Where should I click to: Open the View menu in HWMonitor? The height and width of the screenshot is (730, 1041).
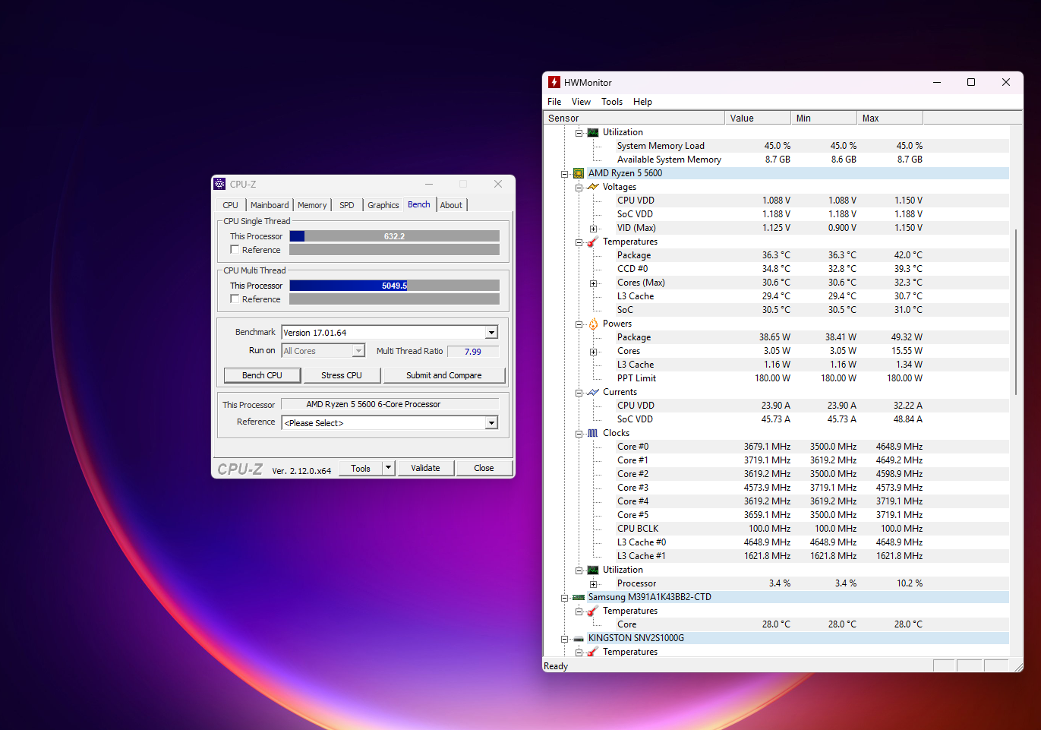(581, 102)
